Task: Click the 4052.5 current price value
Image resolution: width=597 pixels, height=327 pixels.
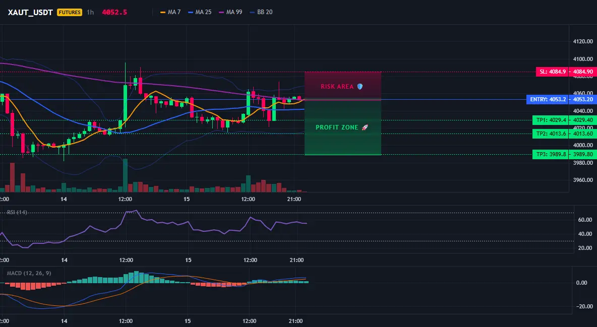Action: 114,12
